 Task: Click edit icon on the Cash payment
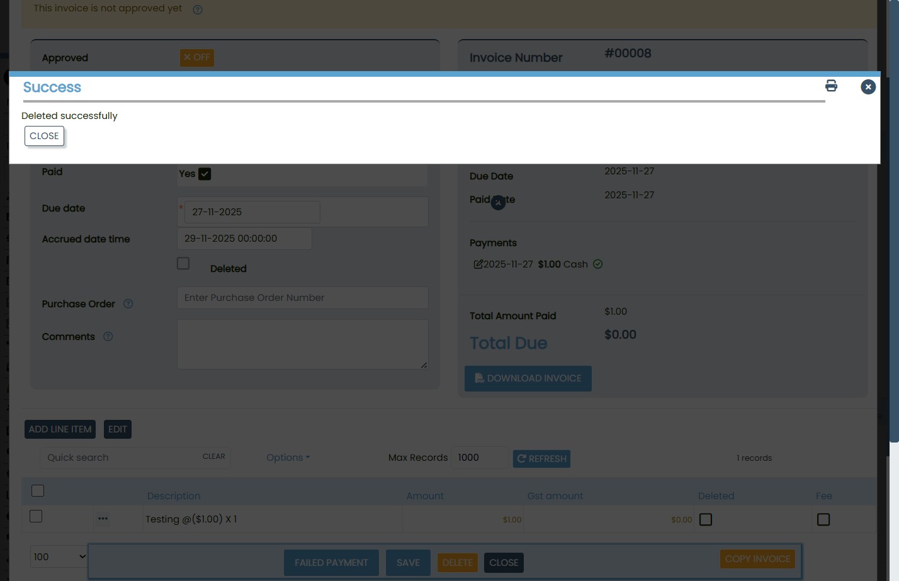coord(478,264)
